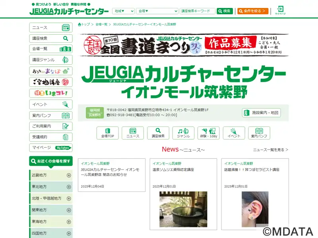
Task: Expand the 北陸・甲信越地方 region
Action: pos(51,199)
